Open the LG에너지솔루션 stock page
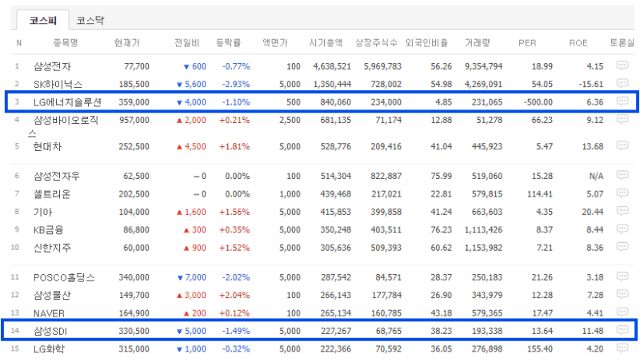Image resolution: width=640 pixels, height=362 pixels. (67, 102)
